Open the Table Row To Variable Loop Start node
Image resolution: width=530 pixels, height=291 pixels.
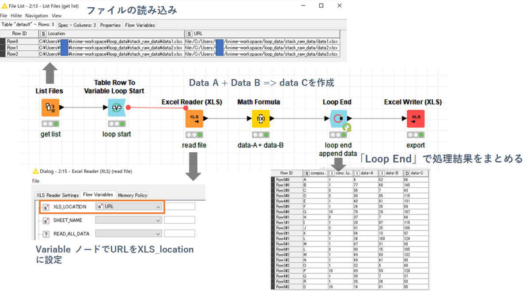[x=116, y=107]
